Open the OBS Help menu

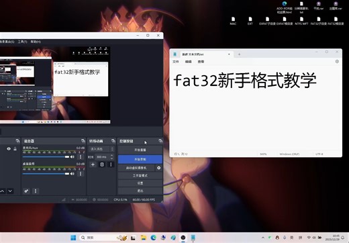36,42
